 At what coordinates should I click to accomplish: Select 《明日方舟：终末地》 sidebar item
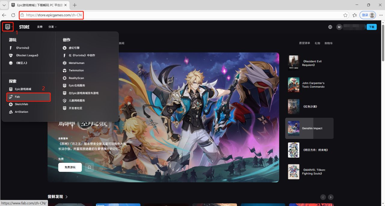tap(309, 150)
